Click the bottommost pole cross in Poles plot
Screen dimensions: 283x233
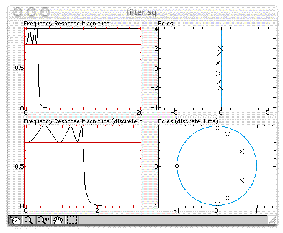coord(221,88)
